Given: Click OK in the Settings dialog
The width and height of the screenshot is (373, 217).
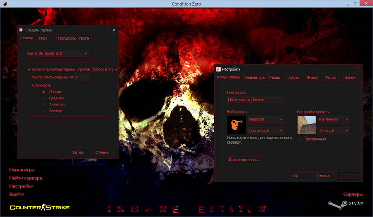Looking at the screenshot, I should (302, 176).
